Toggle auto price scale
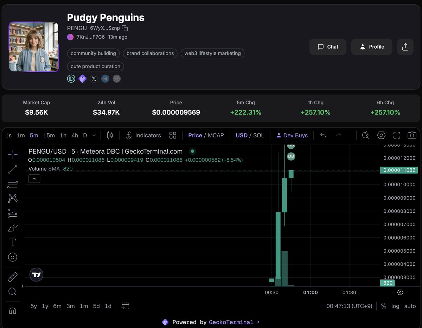 (410, 306)
